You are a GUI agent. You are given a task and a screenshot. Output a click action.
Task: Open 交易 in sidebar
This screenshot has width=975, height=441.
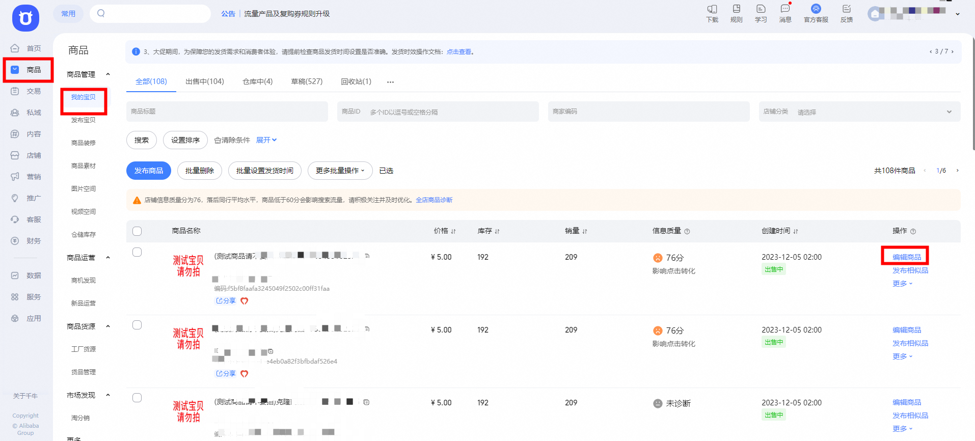click(26, 91)
